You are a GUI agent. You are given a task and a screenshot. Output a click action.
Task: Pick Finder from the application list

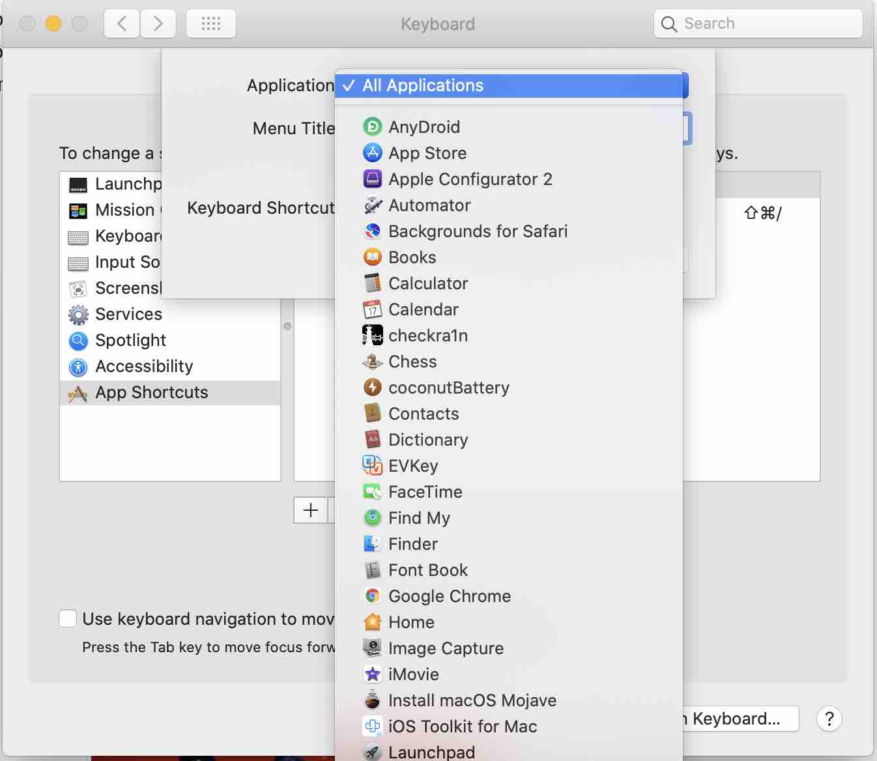click(509, 544)
